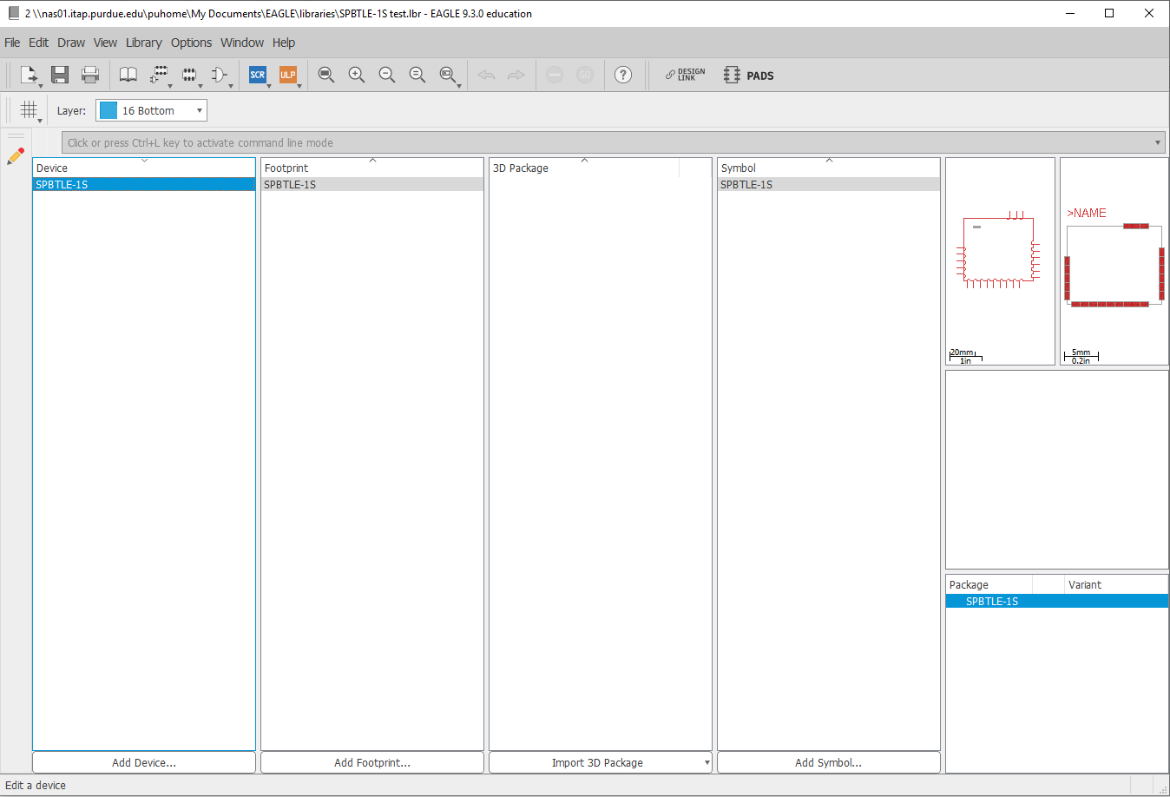Image resolution: width=1170 pixels, height=797 pixels.
Task: Click the Import 3D Package button
Action: click(x=595, y=762)
